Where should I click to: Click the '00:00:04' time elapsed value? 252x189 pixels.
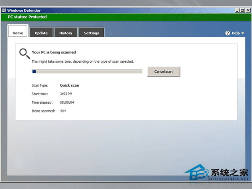point(67,102)
